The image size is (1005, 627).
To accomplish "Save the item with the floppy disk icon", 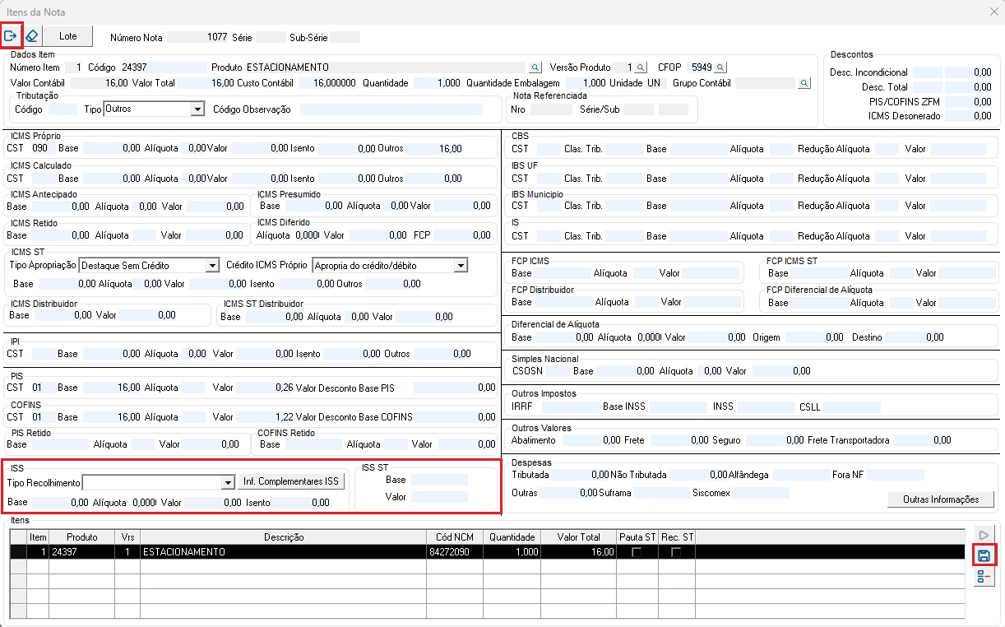I will [x=984, y=555].
